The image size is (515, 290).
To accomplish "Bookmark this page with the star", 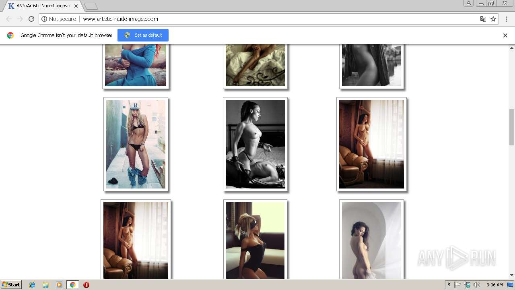I will [x=493, y=19].
